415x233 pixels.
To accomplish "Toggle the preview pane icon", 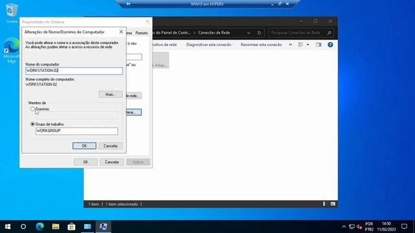I will [318, 45].
